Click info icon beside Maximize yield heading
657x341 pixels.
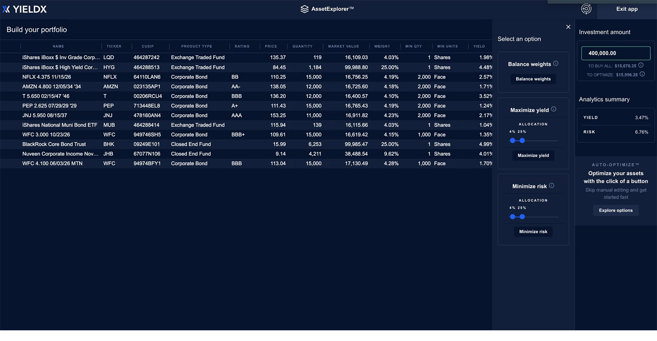[x=553, y=110]
